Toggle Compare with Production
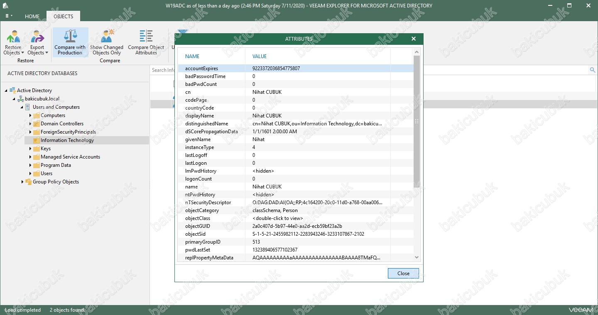The height and width of the screenshot is (315, 598). tap(70, 42)
